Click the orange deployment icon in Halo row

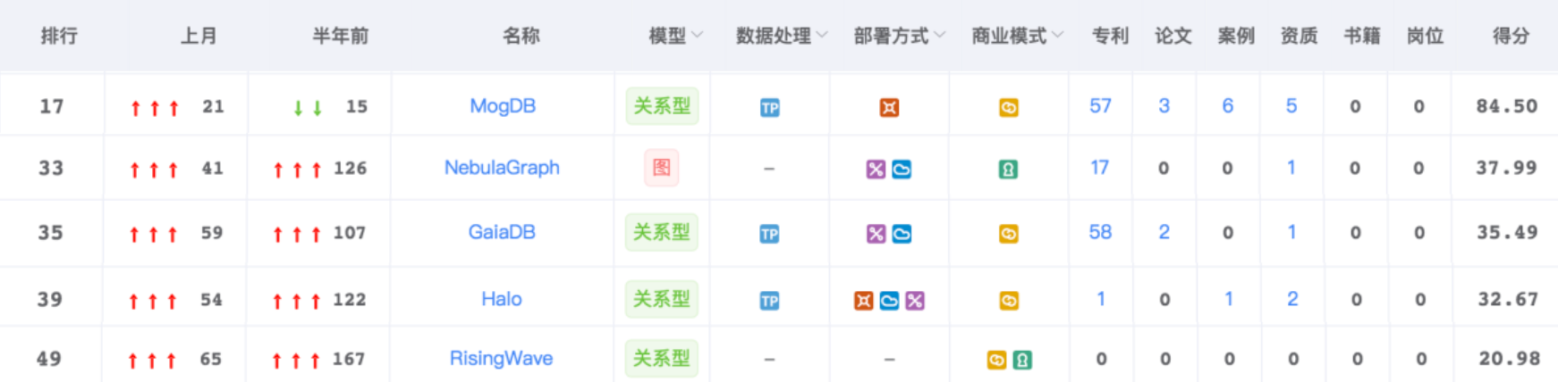(x=863, y=301)
